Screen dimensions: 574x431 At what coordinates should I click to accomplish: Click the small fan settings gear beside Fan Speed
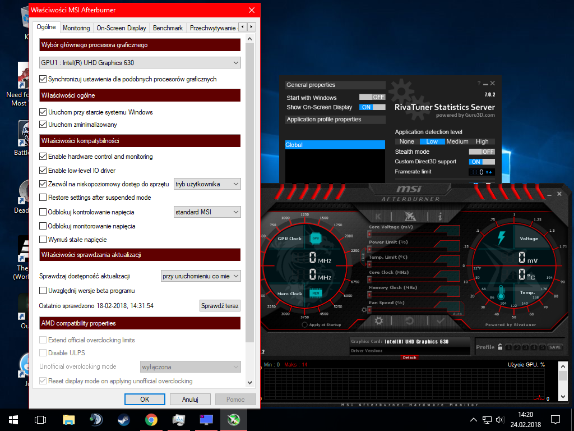pyautogui.click(x=364, y=310)
